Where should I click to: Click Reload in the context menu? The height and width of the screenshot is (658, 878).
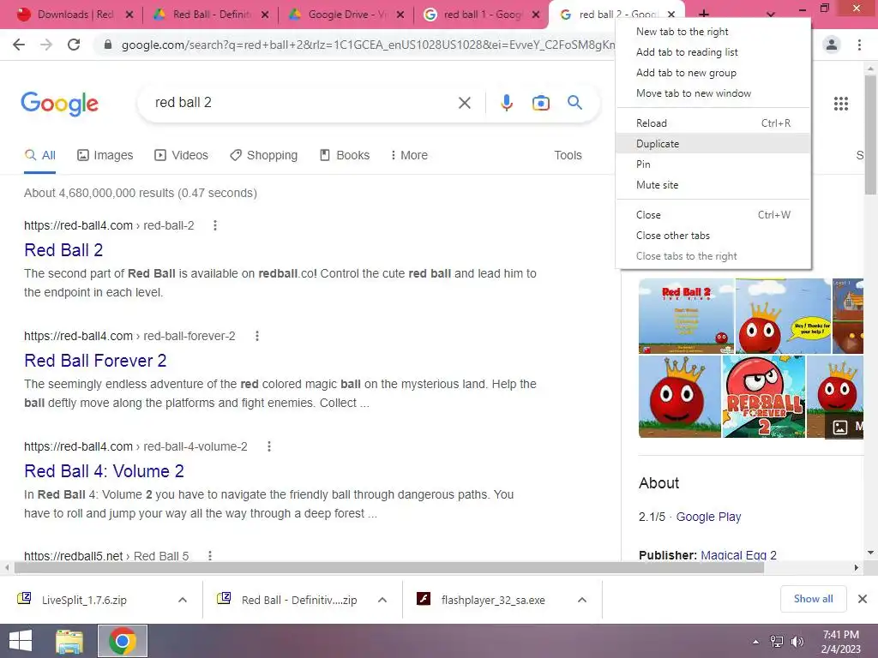[713, 123]
